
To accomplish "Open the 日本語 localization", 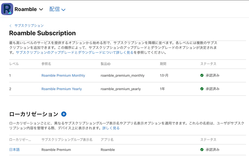I will (15, 150).
